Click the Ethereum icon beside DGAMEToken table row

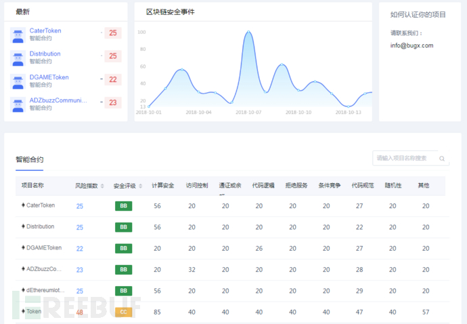coord(23,247)
